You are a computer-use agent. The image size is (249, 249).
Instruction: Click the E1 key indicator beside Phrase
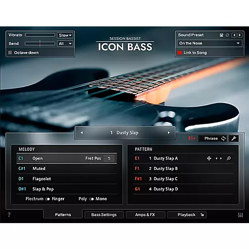[192, 138]
